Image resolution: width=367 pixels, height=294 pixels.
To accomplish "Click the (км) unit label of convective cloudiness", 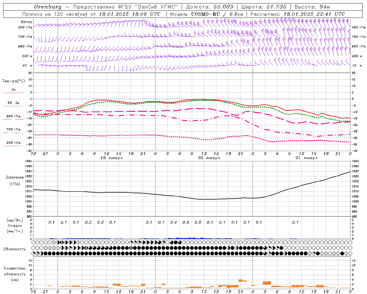I will pyautogui.click(x=15, y=280).
